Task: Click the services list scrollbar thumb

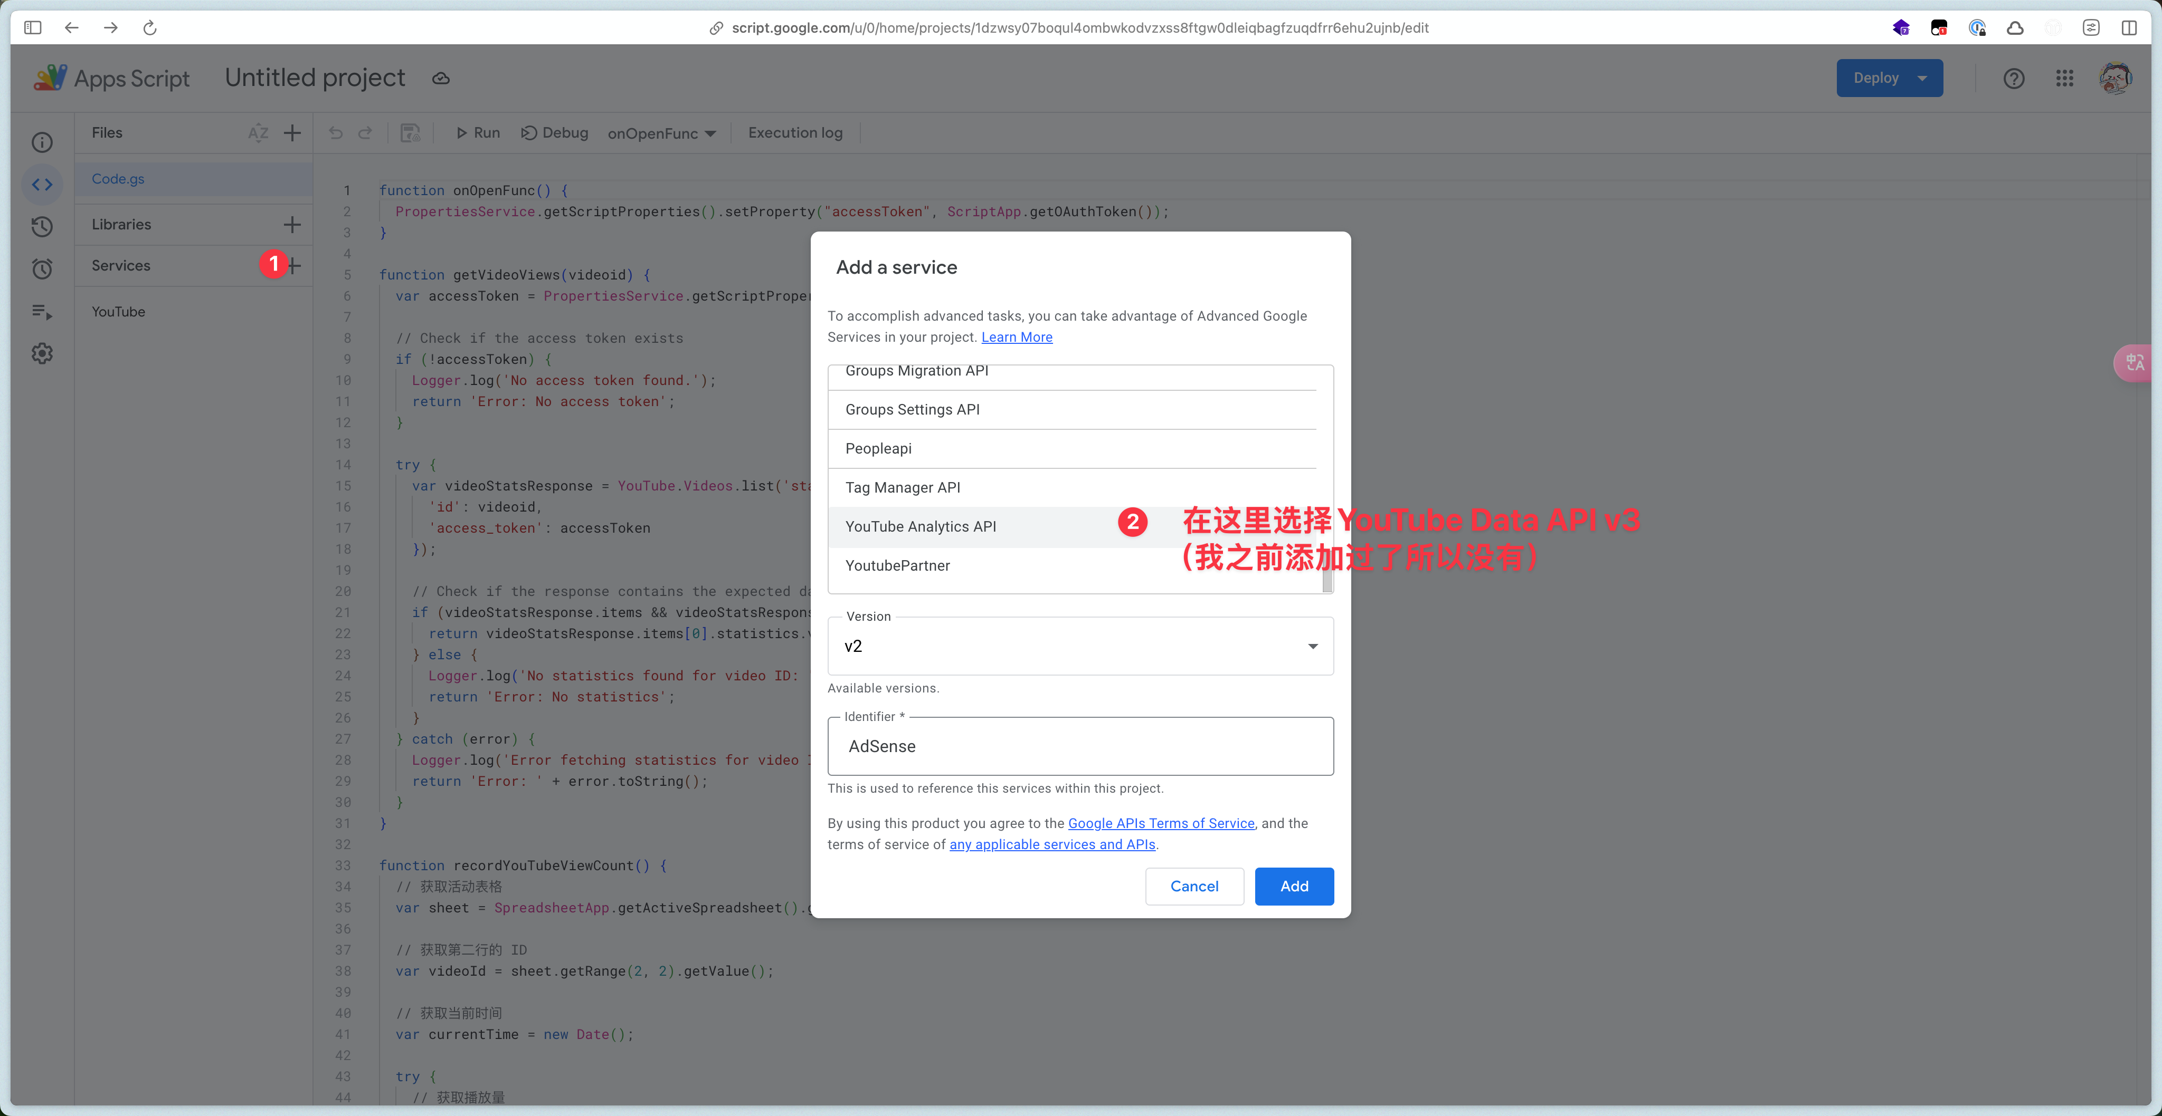Action: pyautogui.click(x=1327, y=580)
